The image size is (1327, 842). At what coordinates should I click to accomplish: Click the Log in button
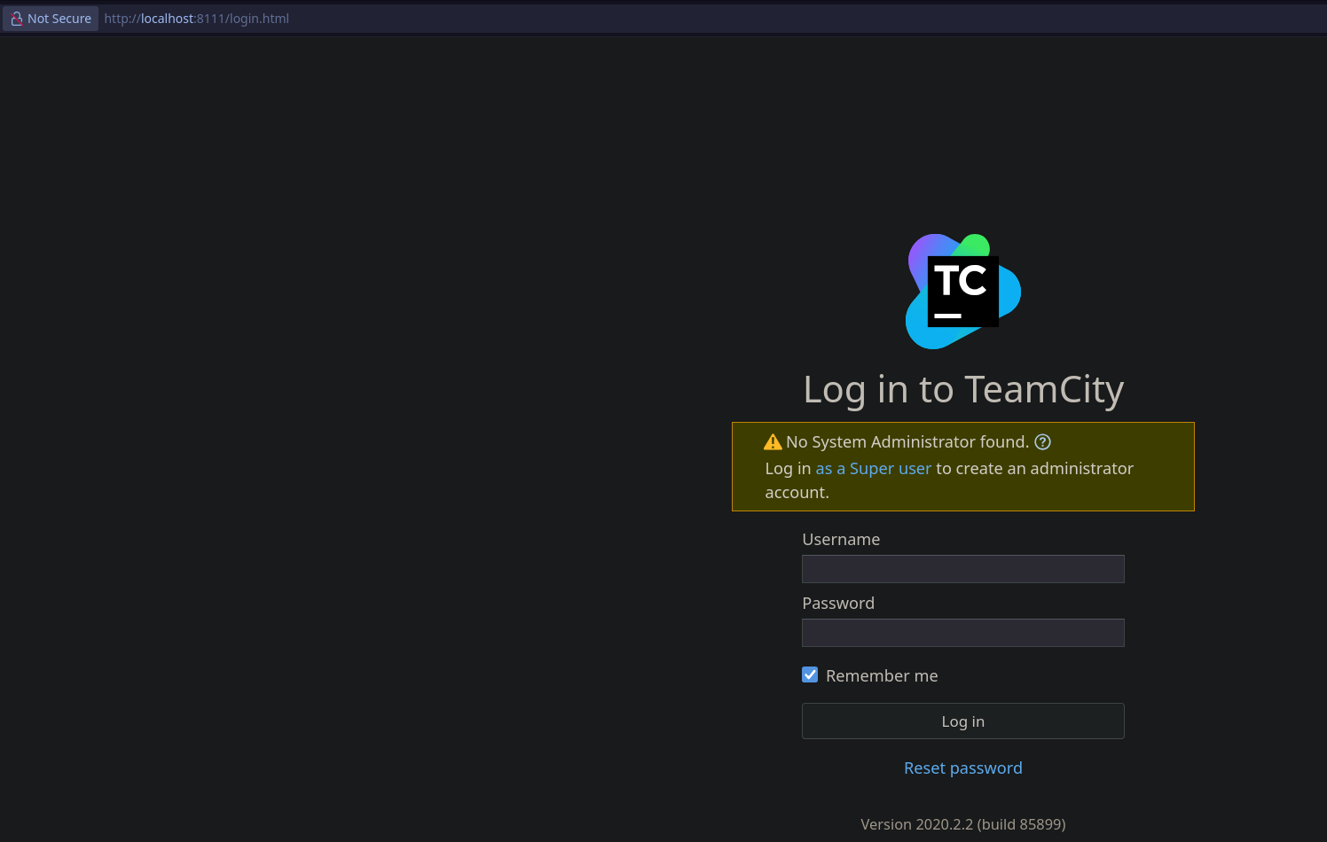pyautogui.click(x=963, y=721)
